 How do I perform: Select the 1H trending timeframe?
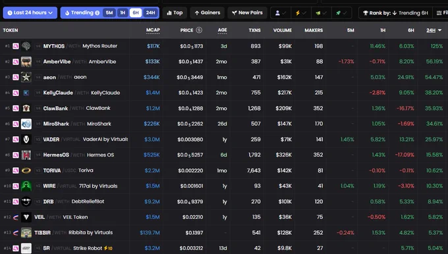(123, 13)
